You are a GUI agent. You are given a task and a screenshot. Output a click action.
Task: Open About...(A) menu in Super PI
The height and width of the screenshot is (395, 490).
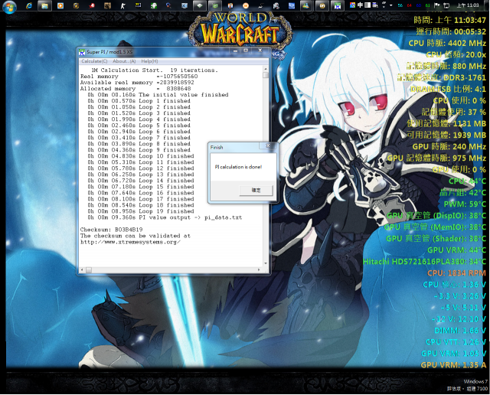pyautogui.click(x=124, y=61)
